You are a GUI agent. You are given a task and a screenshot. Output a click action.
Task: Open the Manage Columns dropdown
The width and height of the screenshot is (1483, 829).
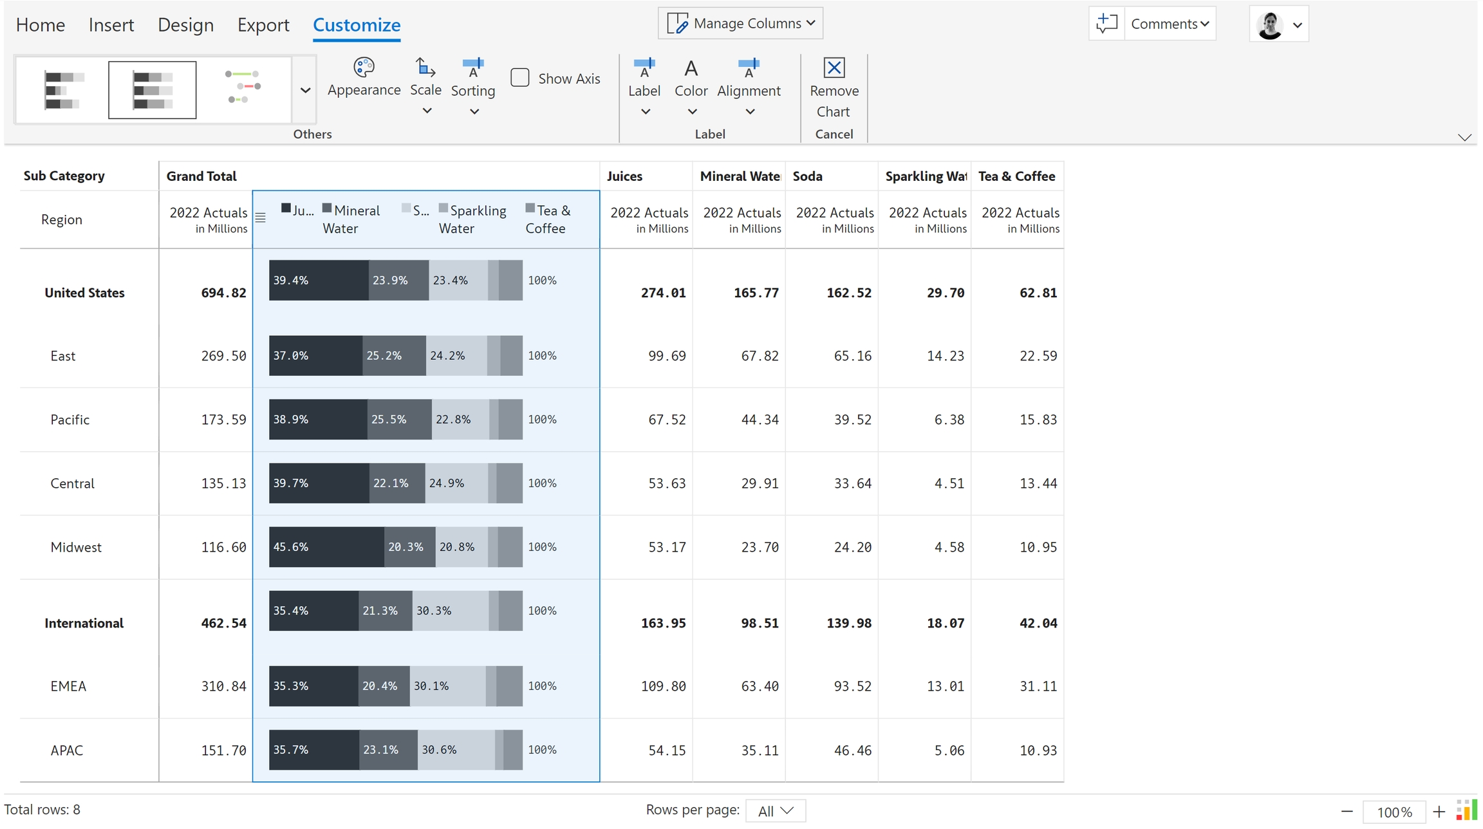point(741,24)
